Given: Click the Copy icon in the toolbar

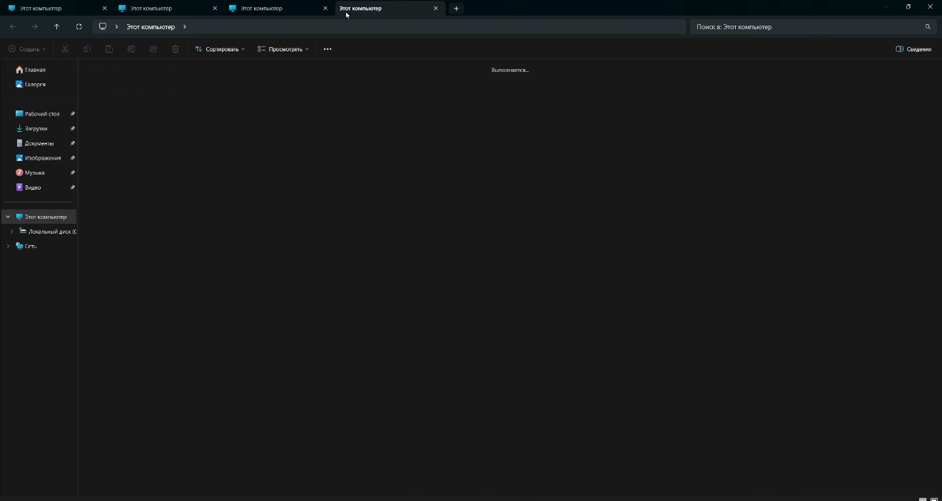Looking at the screenshot, I should (86, 49).
